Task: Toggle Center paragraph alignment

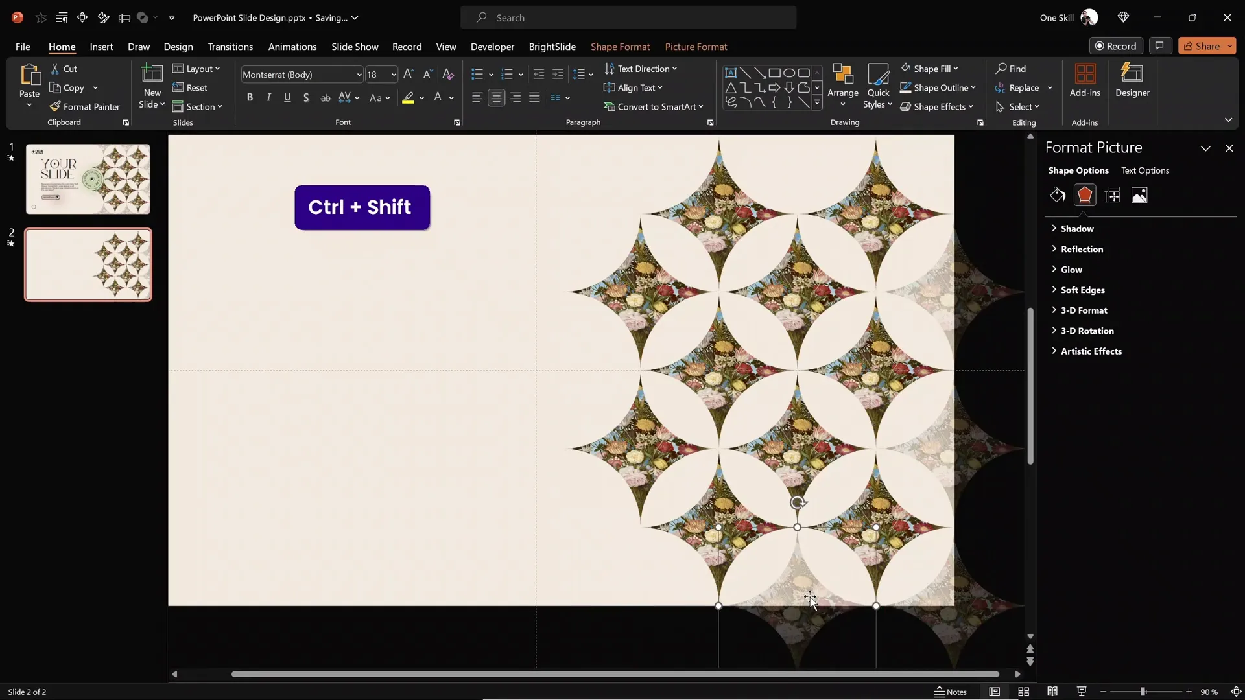Action: coord(496,98)
